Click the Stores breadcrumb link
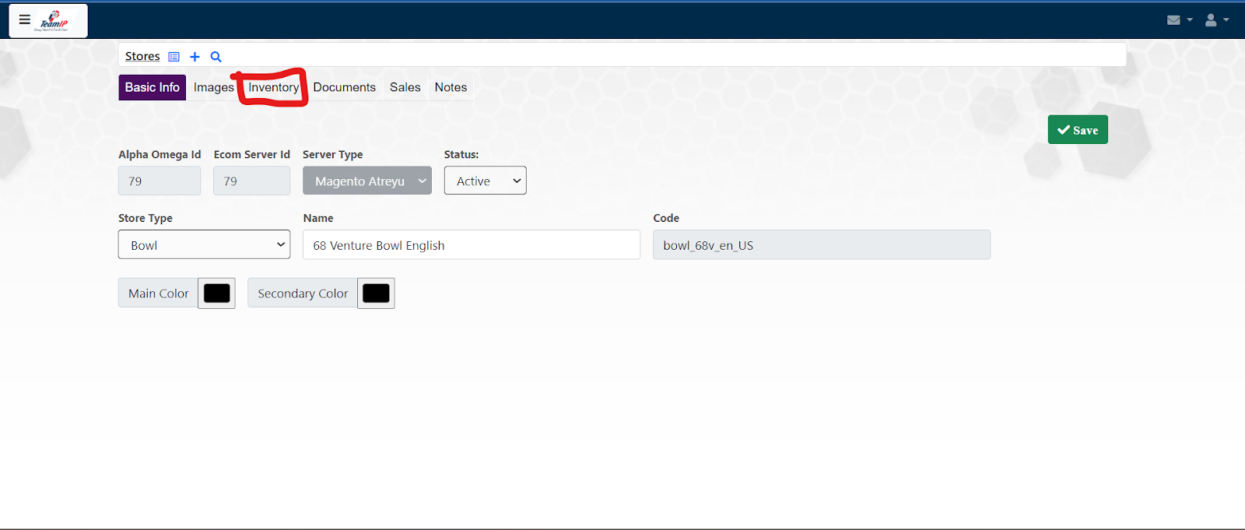 tap(142, 57)
